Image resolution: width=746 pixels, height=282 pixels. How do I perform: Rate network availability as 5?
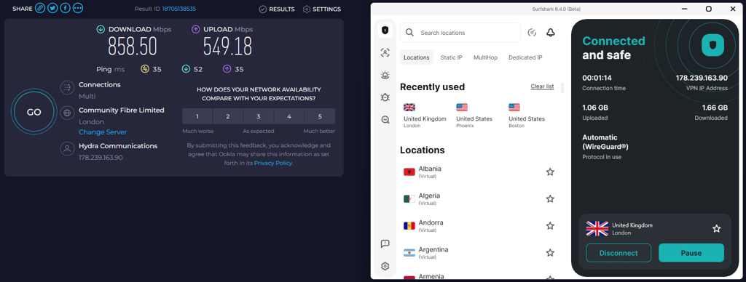pyautogui.click(x=320, y=116)
